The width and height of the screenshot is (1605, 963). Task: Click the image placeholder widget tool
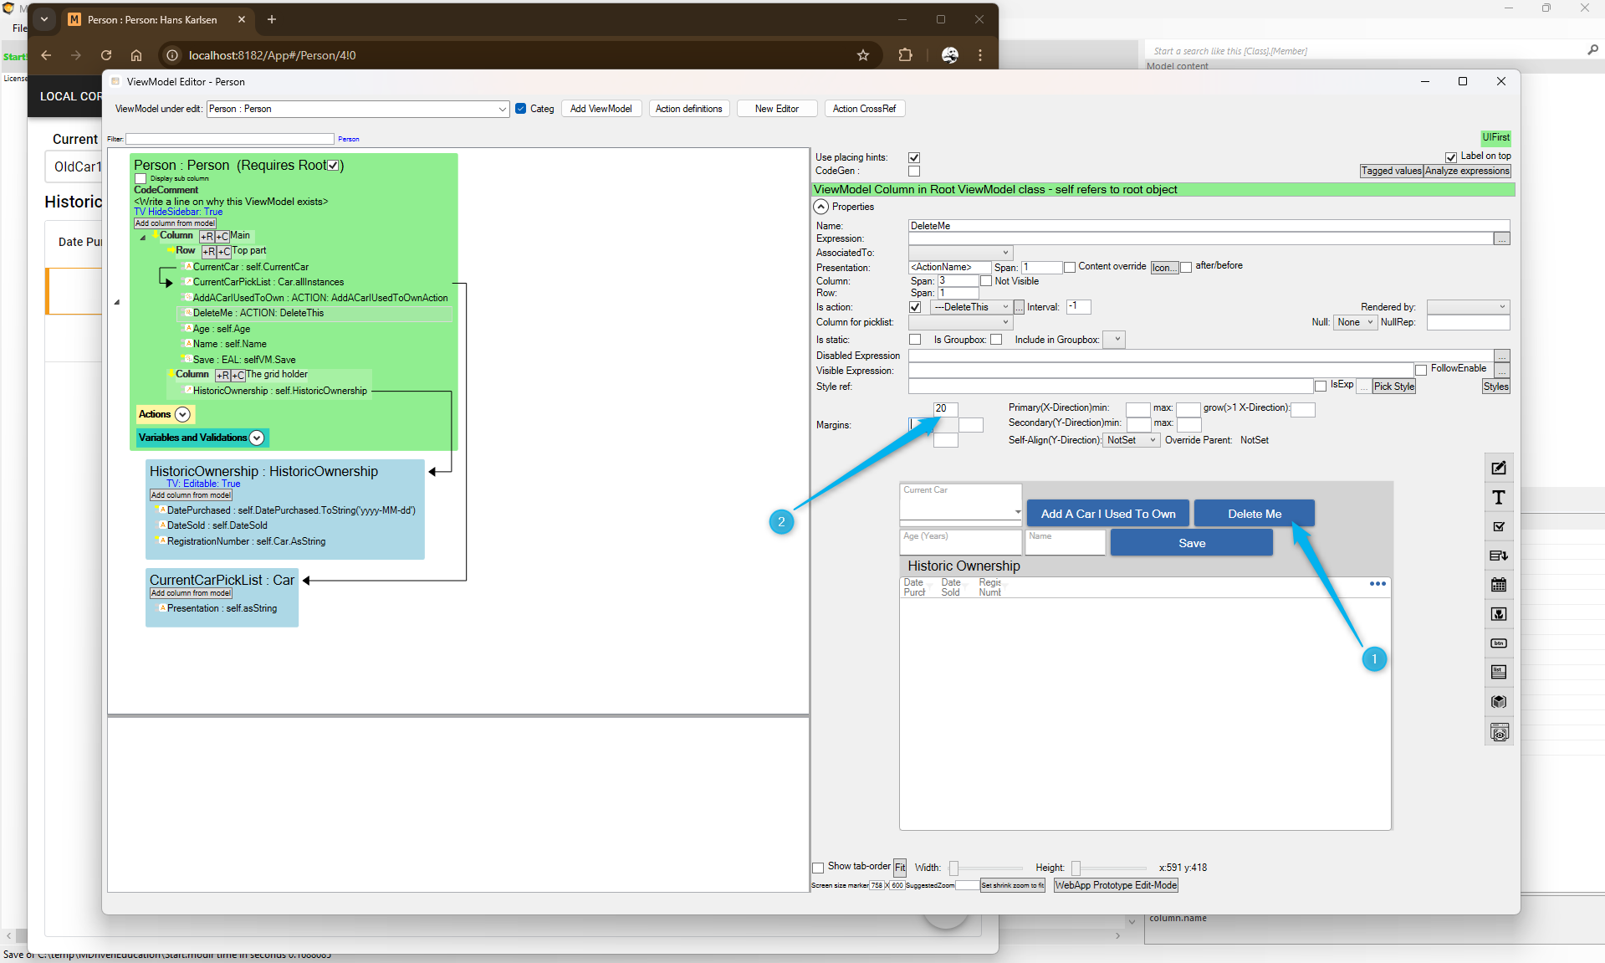tap(1499, 614)
